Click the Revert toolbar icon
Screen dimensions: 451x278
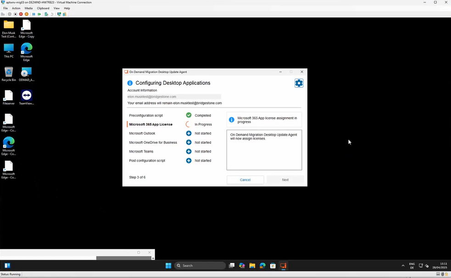coord(52,14)
